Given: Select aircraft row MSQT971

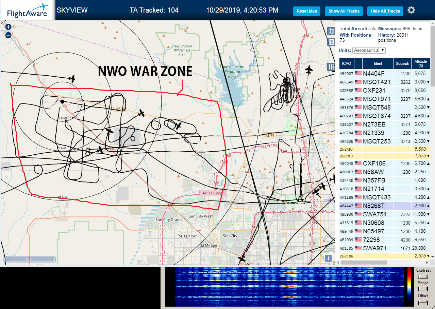Looking at the screenshot, I should pyautogui.click(x=385, y=99).
